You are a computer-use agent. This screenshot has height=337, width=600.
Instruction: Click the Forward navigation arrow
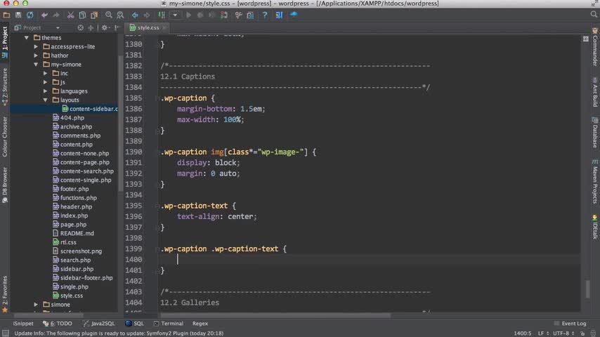(147, 15)
